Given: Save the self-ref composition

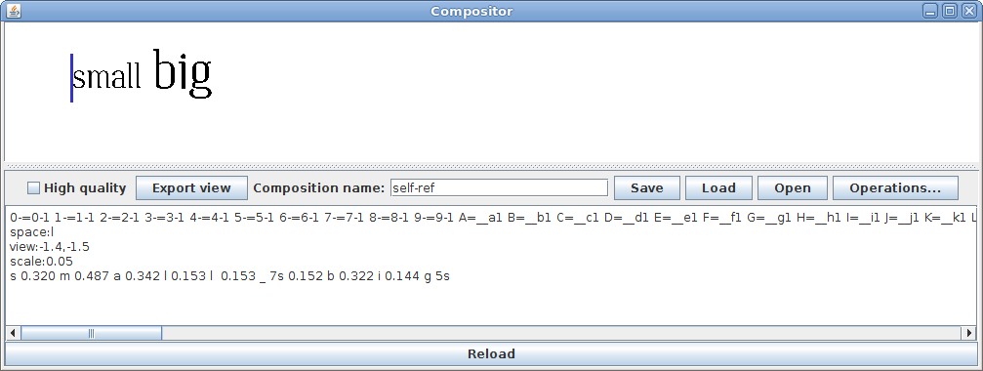Looking at the screenshot, I should click(647, 188).
